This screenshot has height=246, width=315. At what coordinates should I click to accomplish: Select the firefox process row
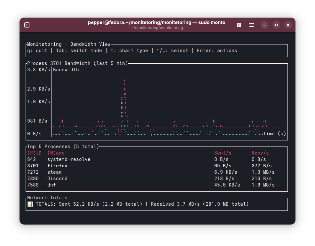[157, 166]
